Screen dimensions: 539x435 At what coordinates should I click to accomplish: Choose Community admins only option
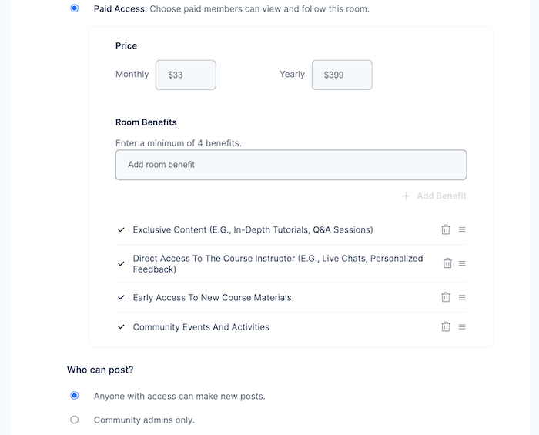(75, 420)
